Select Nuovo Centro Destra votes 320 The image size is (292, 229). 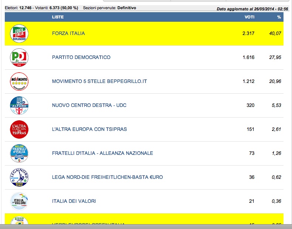click(x=251, y=105)
